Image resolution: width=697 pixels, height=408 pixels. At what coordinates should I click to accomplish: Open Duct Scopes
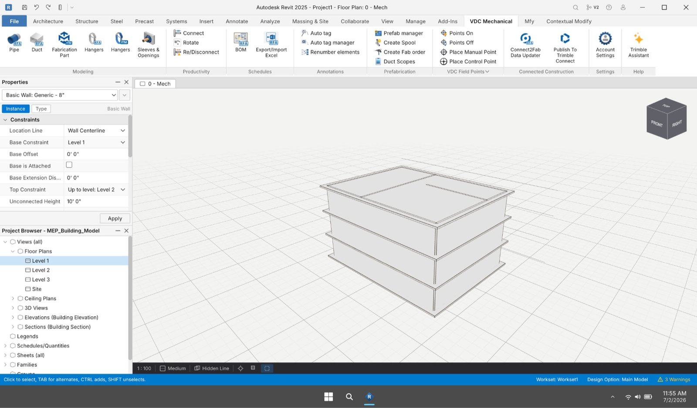pyautogui.click(x=395, y=62)
